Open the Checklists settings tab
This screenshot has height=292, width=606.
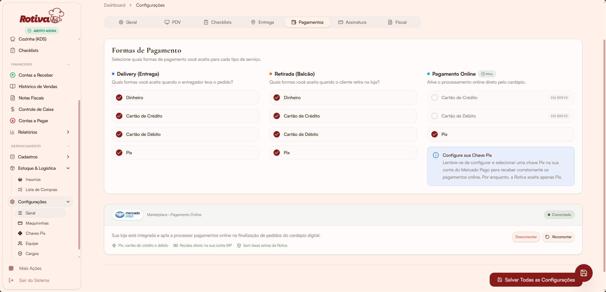[217, 22]
